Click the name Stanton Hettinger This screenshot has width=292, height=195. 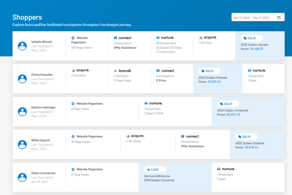coord(43,107)
